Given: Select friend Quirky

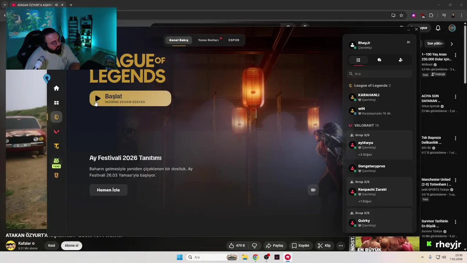Looking at the screenshot, I should 379,223.
